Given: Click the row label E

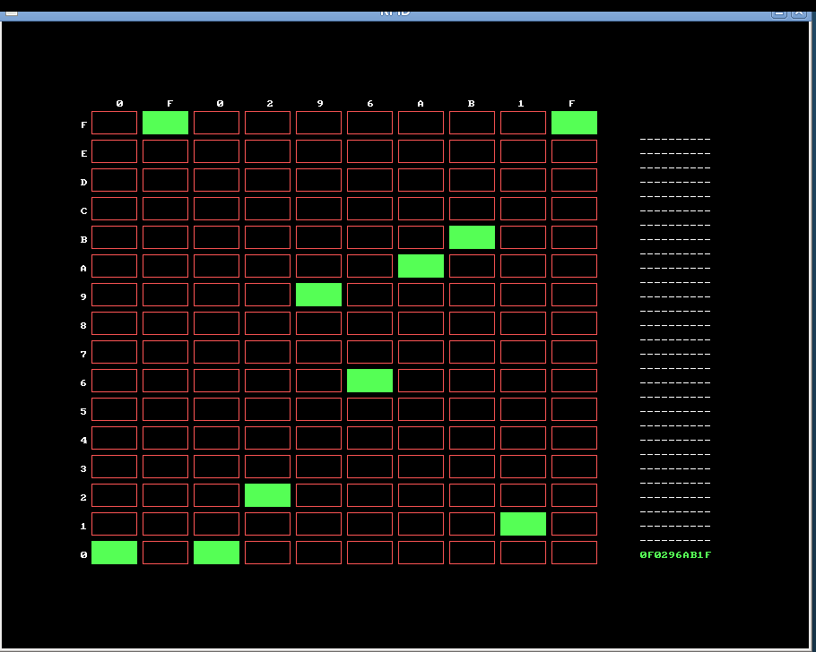Looking at the screenshot, I should (83, 153).
